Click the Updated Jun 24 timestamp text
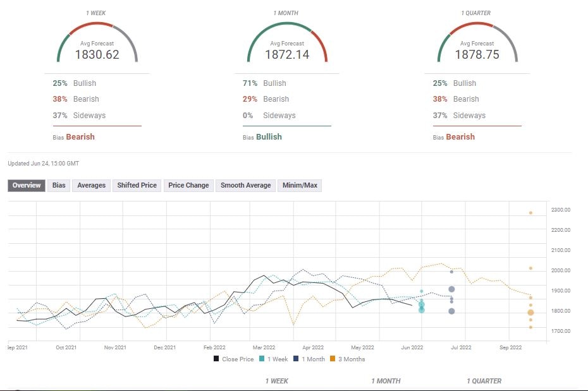588x391 pixels. (41, 164)
